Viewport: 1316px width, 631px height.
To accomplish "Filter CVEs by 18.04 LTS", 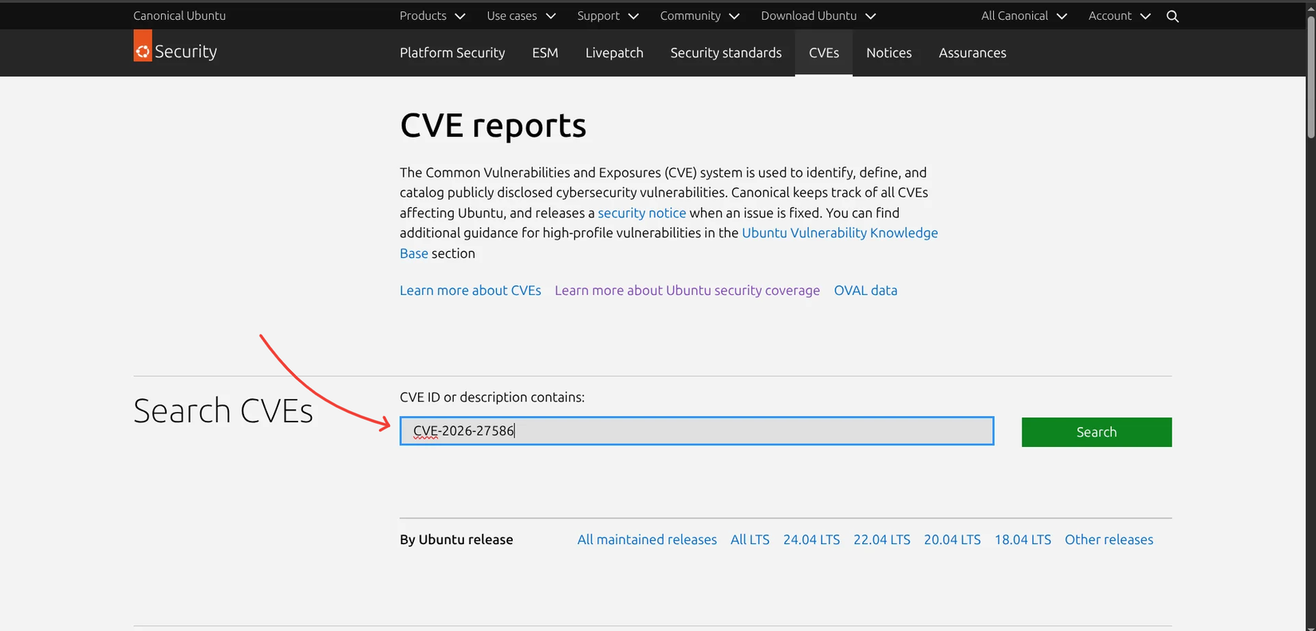I will coord(1022,539).
